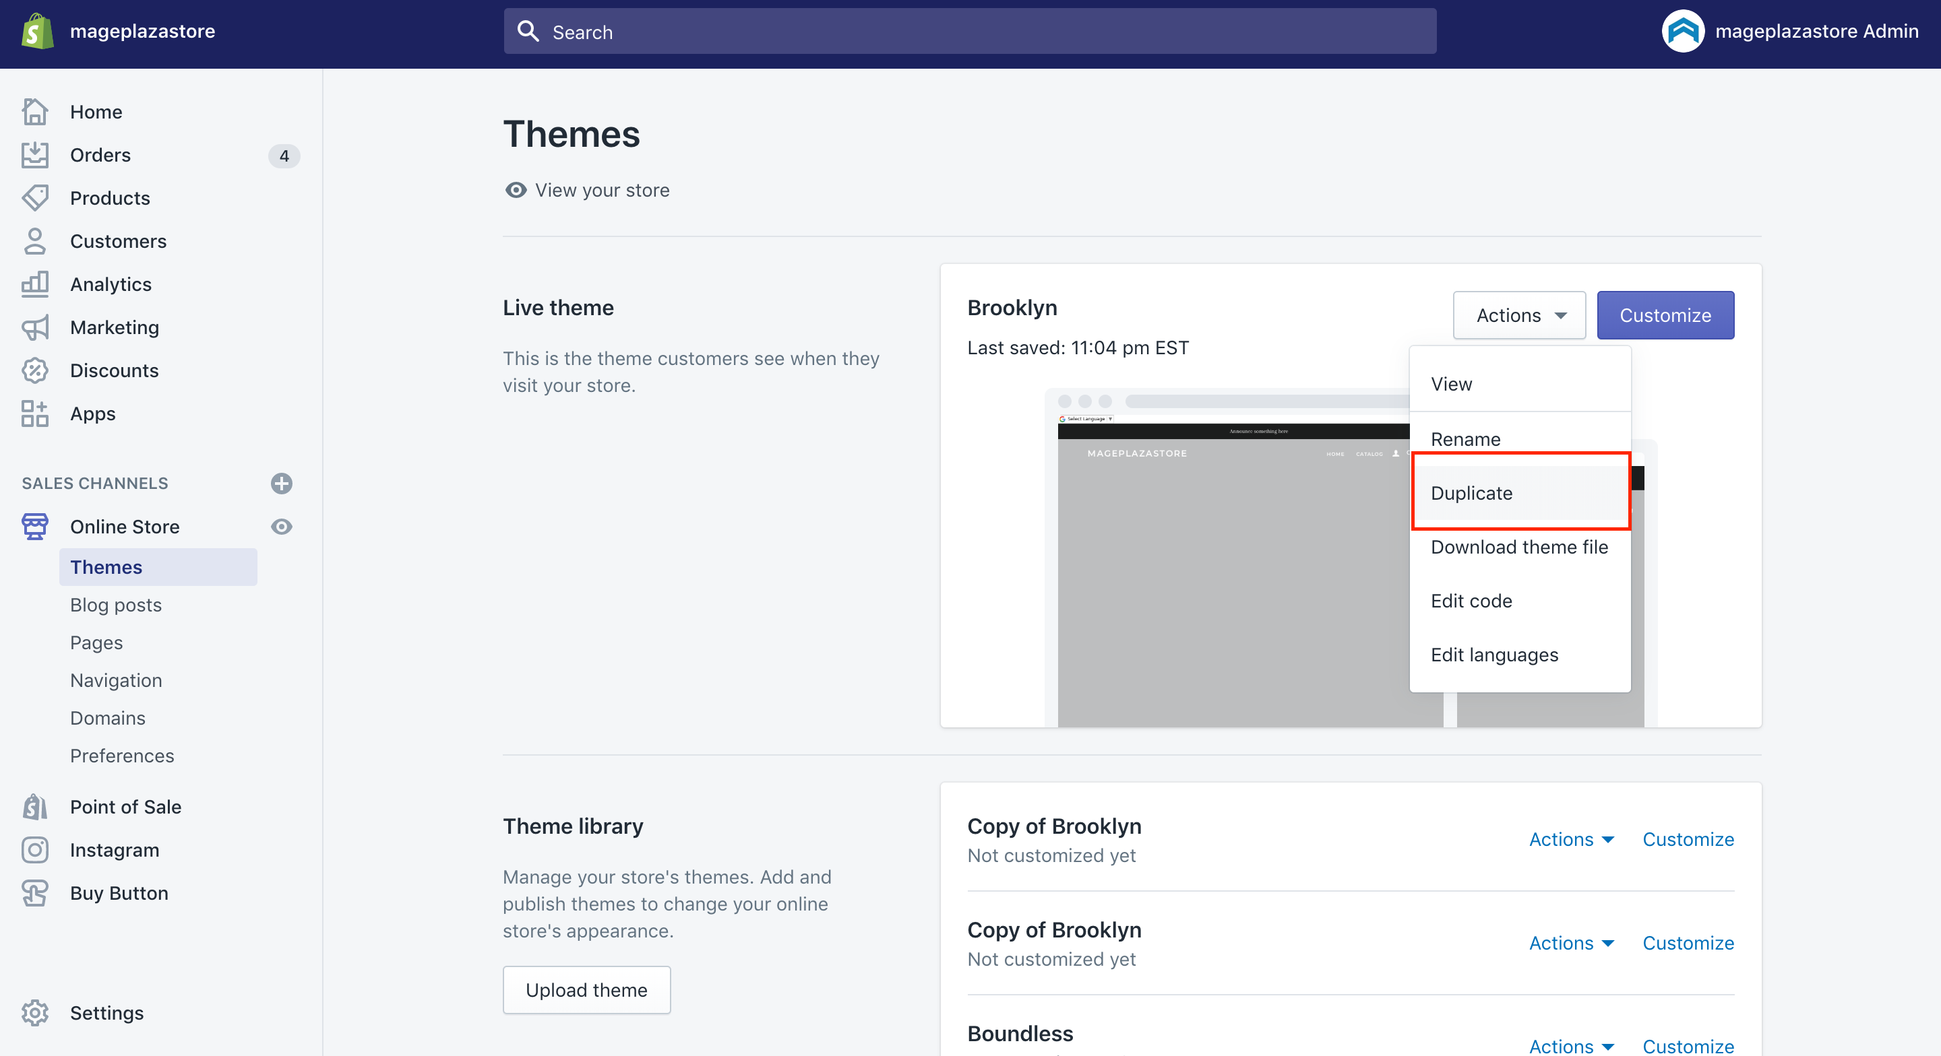Click the Customers icon in sidebar
Viewport: 1941px width, 1056px height.
35,240
